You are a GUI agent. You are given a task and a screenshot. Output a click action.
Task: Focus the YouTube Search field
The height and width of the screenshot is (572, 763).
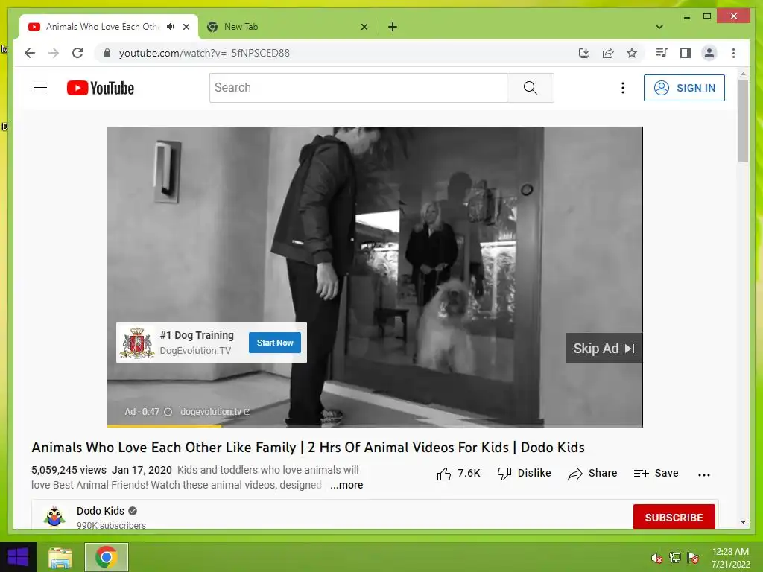coord(358,88)
